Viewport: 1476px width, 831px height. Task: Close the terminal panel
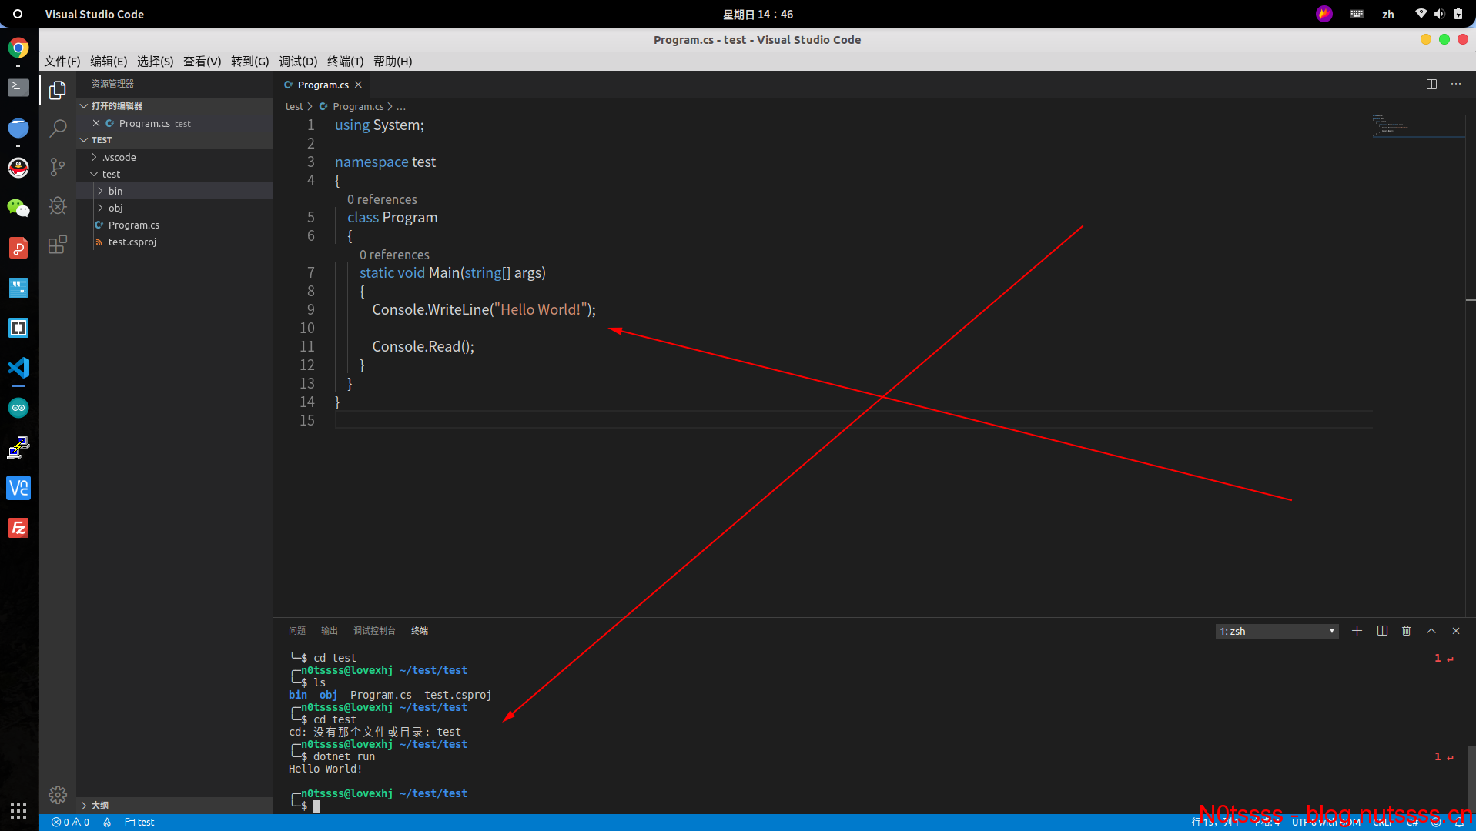[1456, 631]
